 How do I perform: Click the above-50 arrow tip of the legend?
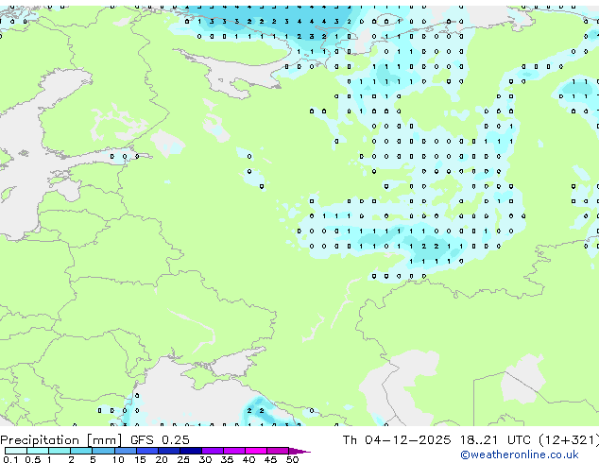[299, 452]
